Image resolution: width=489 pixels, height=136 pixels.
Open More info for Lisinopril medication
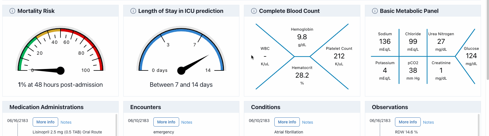click(x=45, y=122)
